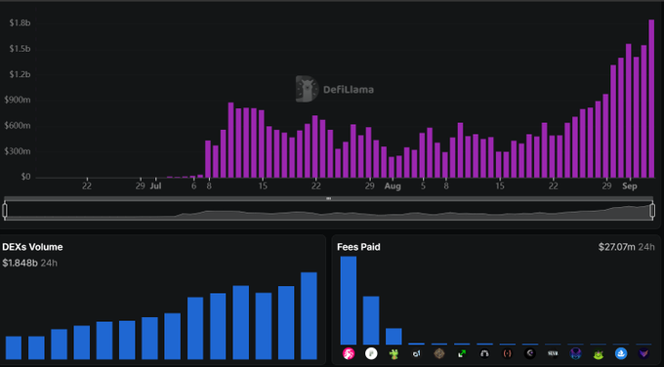The image size is (664, 367).
Task: Click the tallest purple bar near $1.8b
Action: pyautogui.click(x=651, y=99)
